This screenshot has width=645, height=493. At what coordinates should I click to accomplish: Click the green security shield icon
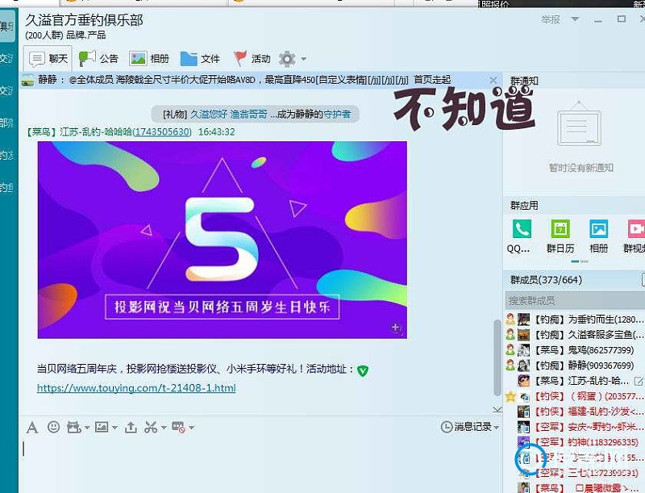[x=362, y=370]
